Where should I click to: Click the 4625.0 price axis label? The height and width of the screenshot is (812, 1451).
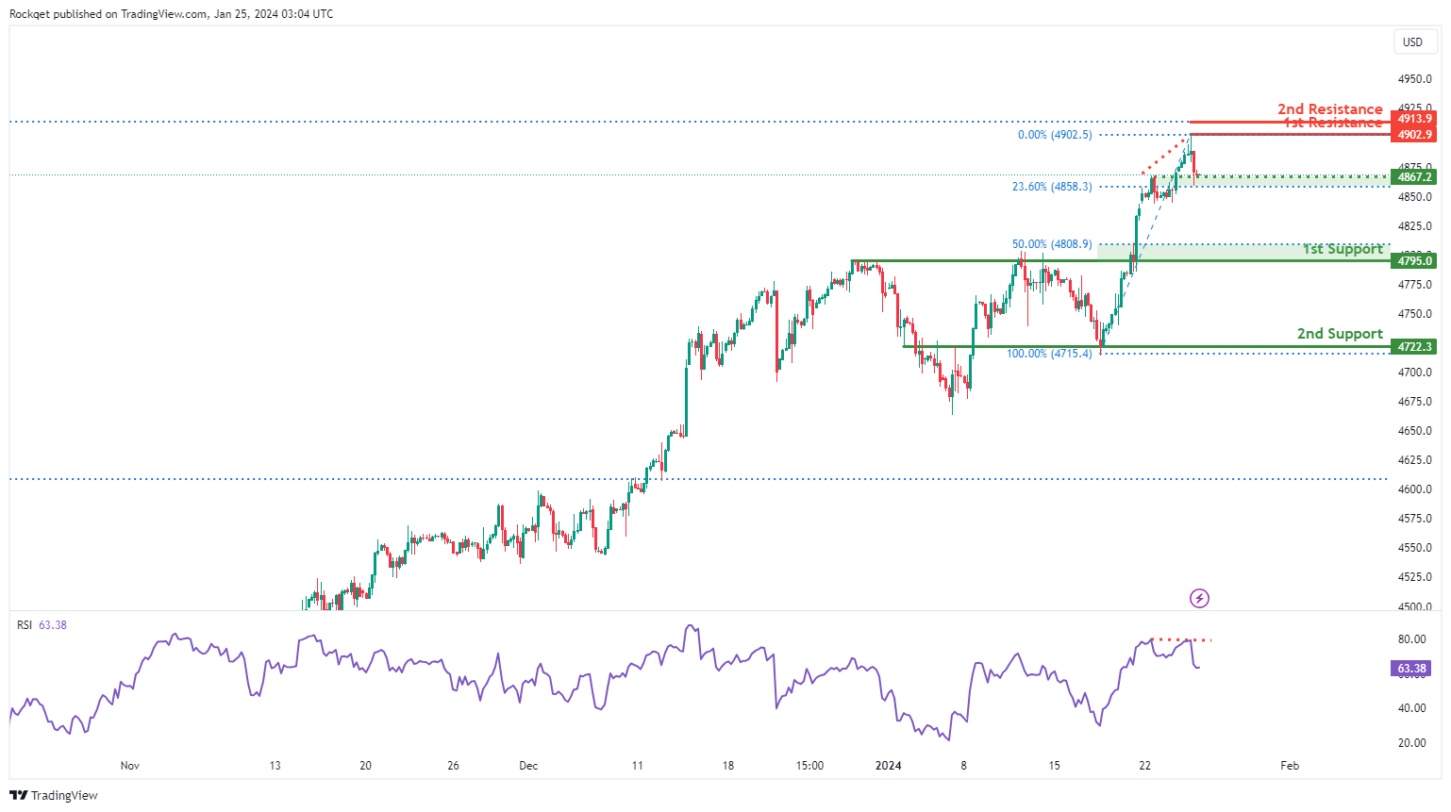pyautogui.click(x=1415, y=460)
